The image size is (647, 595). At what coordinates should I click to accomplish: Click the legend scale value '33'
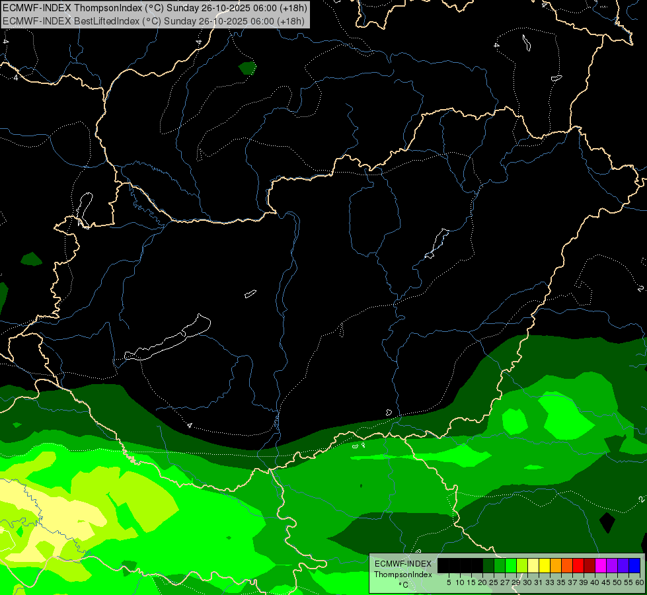[550, 582]
